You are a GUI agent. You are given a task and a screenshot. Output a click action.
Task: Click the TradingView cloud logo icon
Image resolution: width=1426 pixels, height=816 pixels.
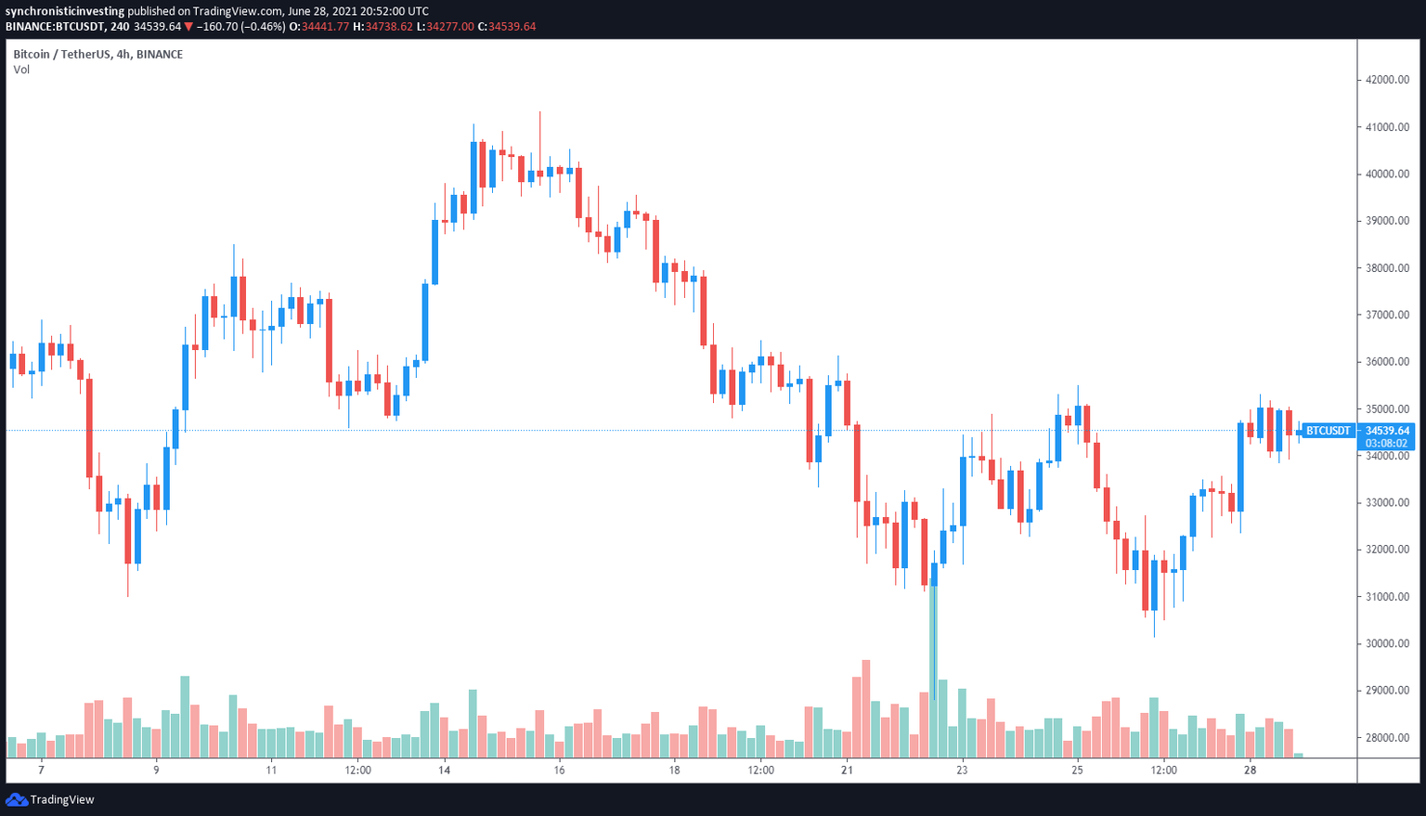coord(16,799)
